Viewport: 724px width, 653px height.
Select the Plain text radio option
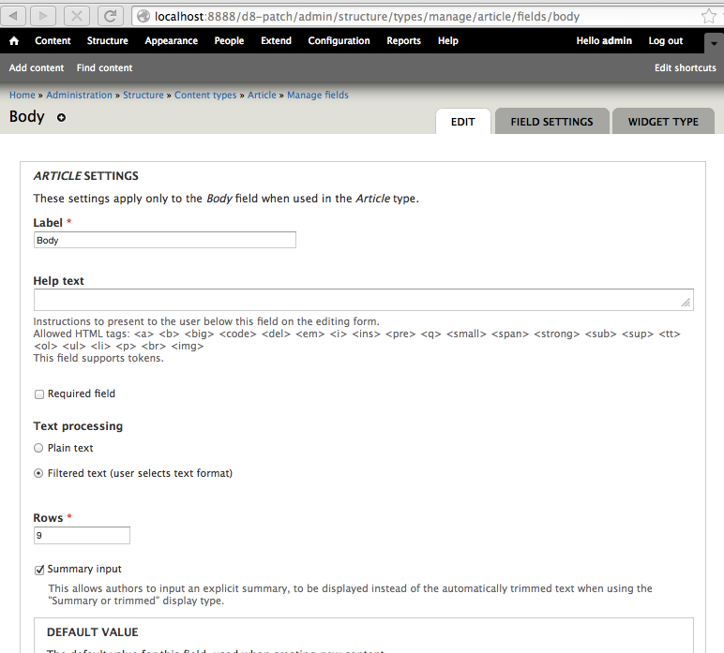[x=38, y=448]
